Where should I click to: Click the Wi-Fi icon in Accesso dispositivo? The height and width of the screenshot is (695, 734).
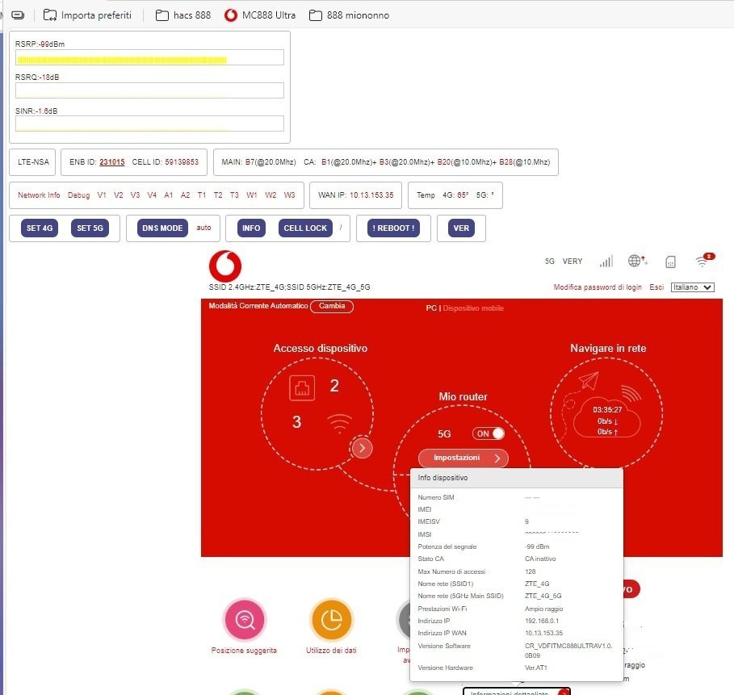[x=339, y=424]
